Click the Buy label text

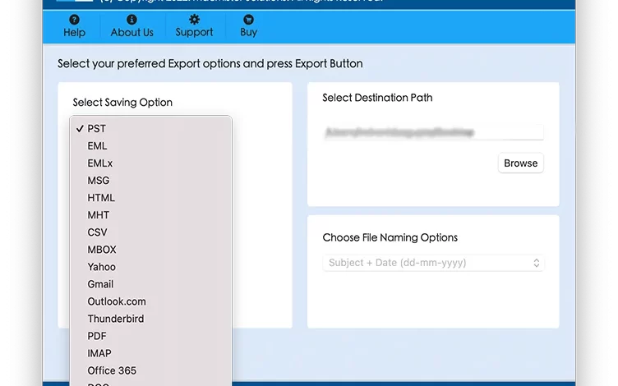tap(248, 32)
